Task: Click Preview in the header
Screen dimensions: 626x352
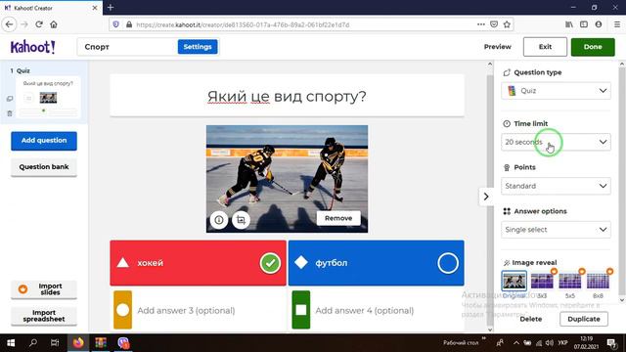Action: click(498, 47)
